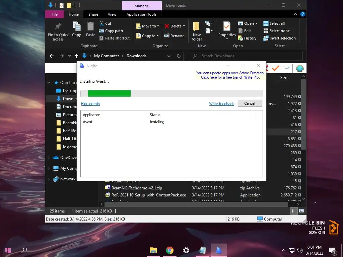Open the Windows Start menu
Image resolution: width=343 pixels, height=257 pixels.
pyautogui.click(x=8, y=250)
